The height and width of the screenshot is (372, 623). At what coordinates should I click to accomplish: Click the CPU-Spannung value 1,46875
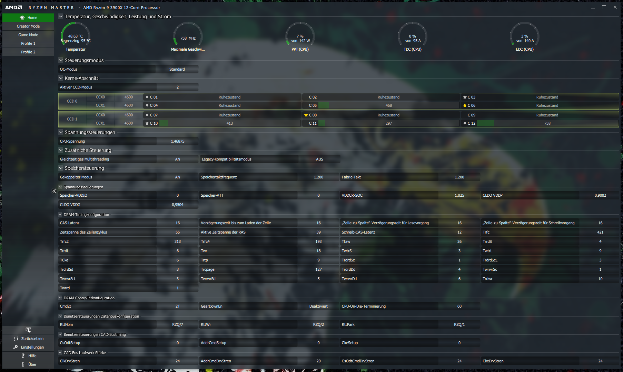coord(178,141)
